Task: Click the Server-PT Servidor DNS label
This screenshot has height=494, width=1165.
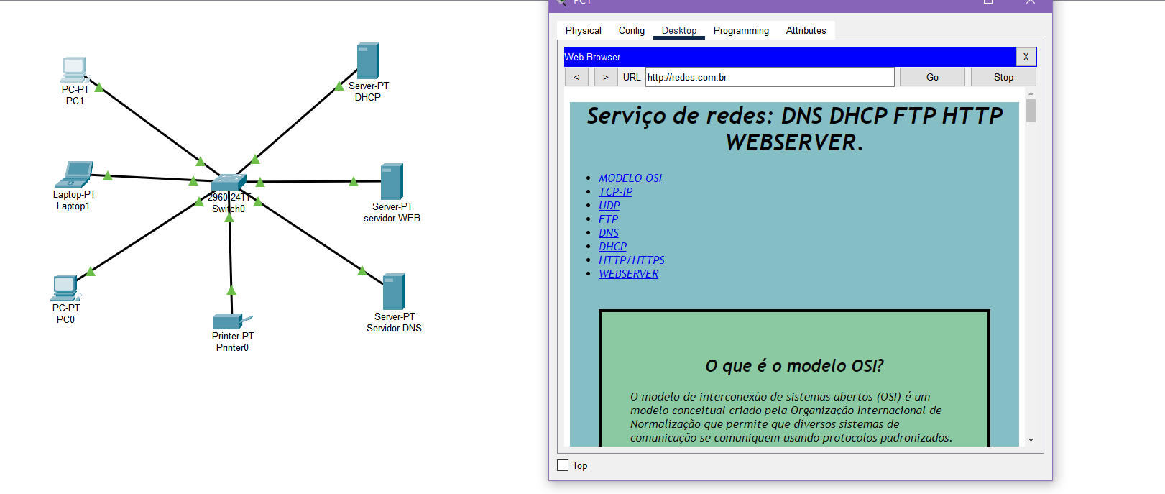Action: (394, 322)
